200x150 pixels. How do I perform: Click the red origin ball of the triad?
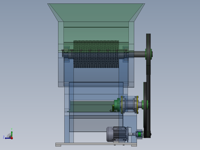tap(12, 138)
